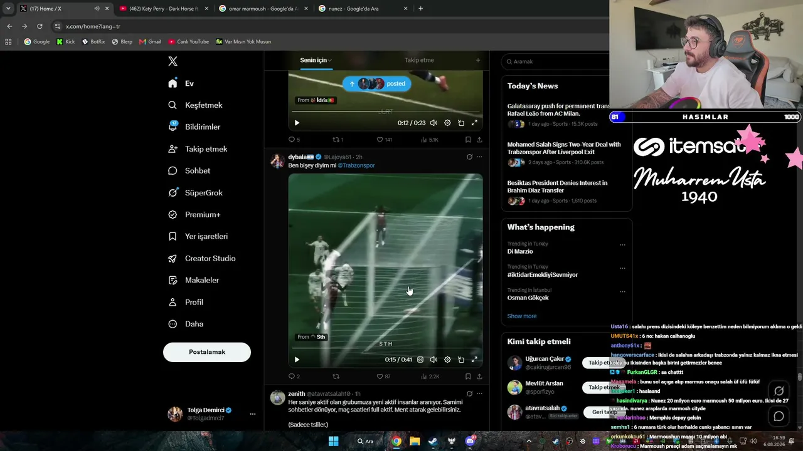Viewport: 803px width, 451px height.
Task: Enter fullscreen on the İdris video
Action: pyautogui.click(x=474, y=123)
